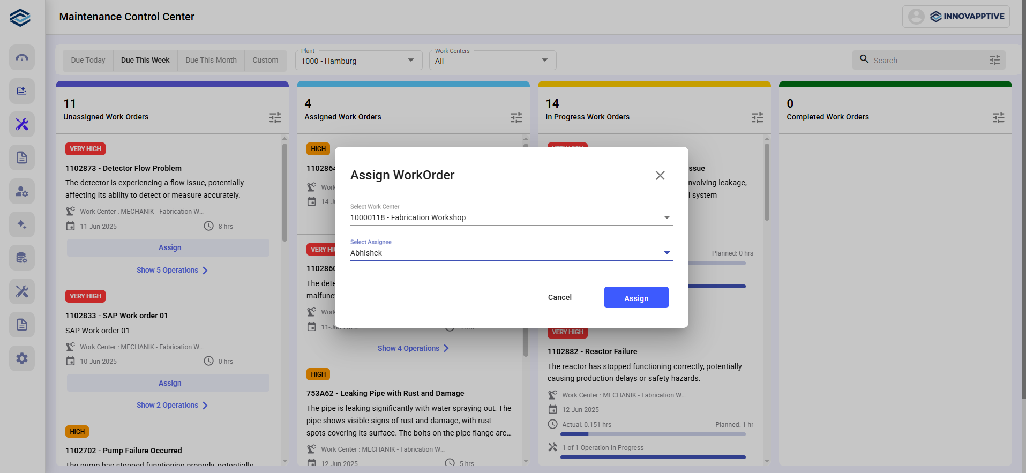Viewport: 1026px width, 473px height.
Task: Open filter options for Completed Work Orders
Action: (x=998, y=118)
